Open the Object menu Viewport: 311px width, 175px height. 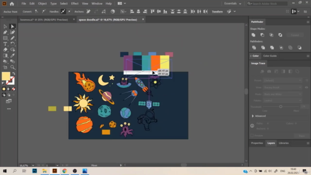pos(42,3)
